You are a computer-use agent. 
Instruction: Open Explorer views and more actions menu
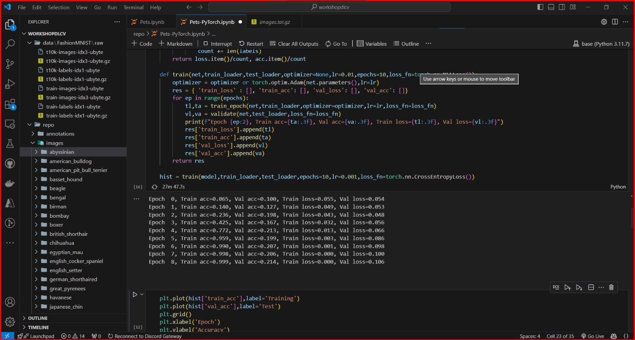117,22
